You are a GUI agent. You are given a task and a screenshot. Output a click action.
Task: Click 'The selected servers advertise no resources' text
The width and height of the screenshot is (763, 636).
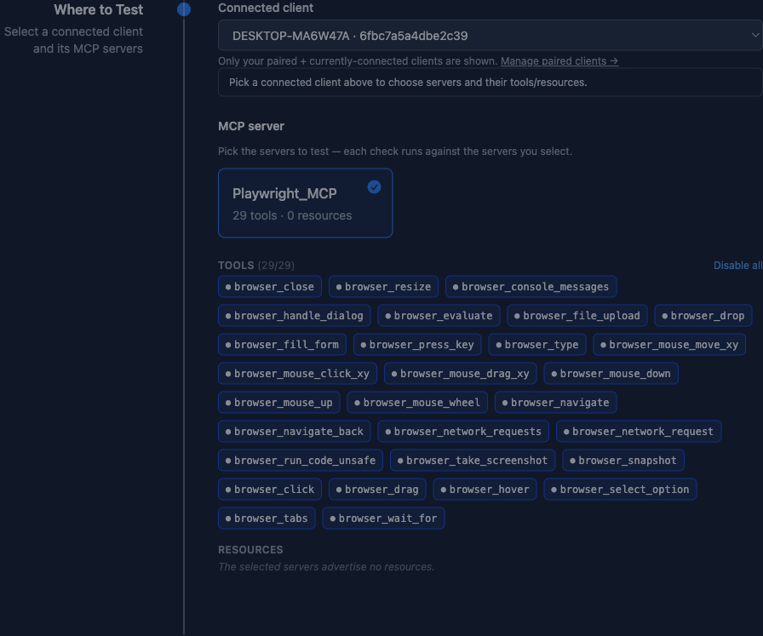[326, 566]
